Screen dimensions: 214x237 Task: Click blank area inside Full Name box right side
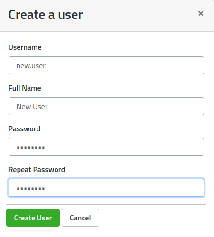coord(142,106)
